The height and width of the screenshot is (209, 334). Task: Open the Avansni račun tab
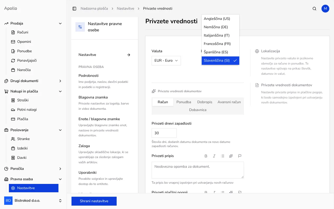click(229, 102)
